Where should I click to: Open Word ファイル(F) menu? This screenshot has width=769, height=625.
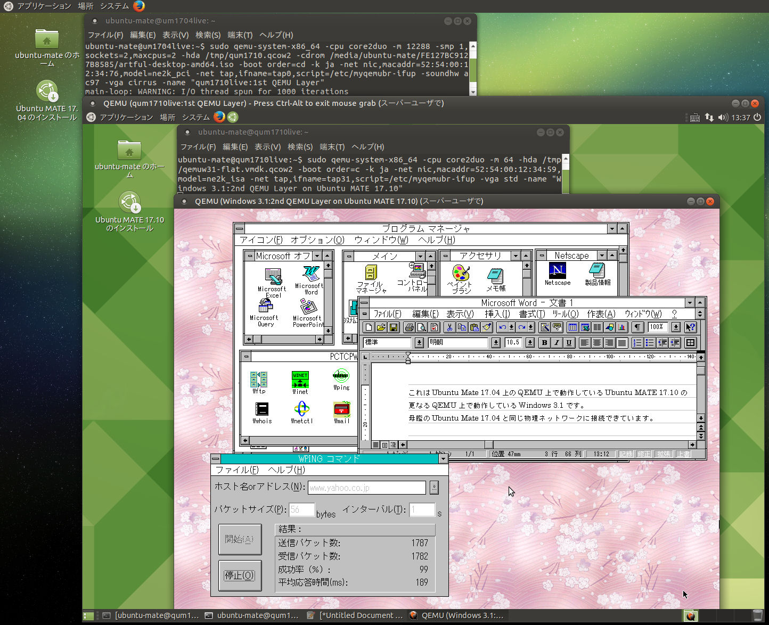[x=387, y=314]
